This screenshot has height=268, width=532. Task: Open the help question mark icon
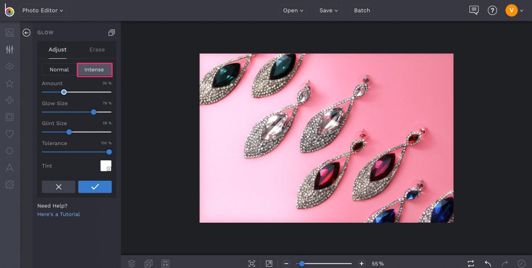click(x=493, y=11)
